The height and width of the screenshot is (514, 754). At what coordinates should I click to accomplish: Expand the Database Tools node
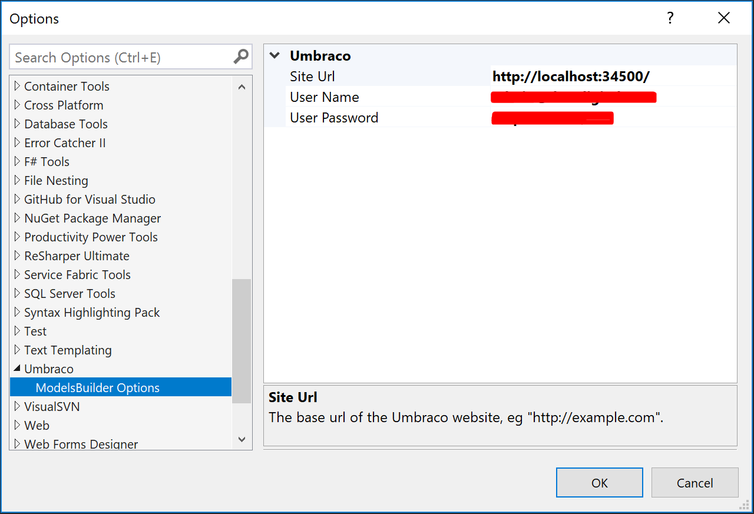coord(17,124)
